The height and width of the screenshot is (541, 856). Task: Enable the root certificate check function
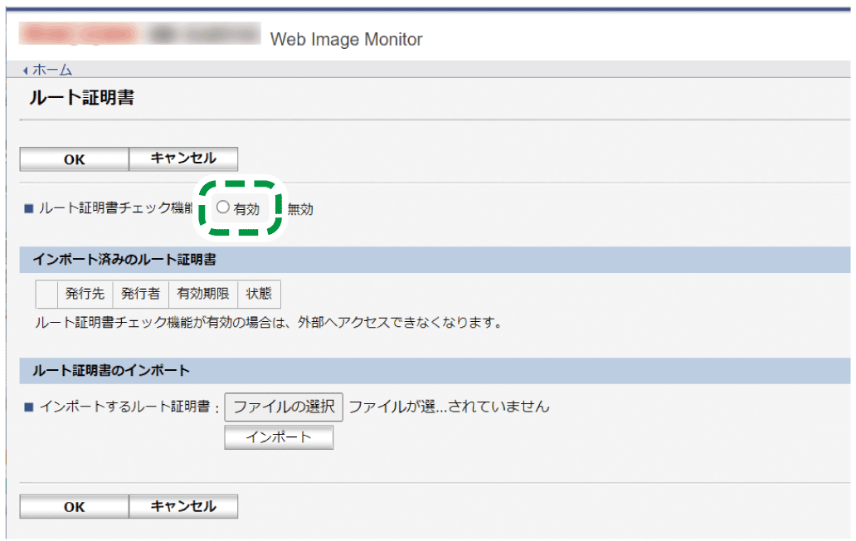tap(222, 208)
